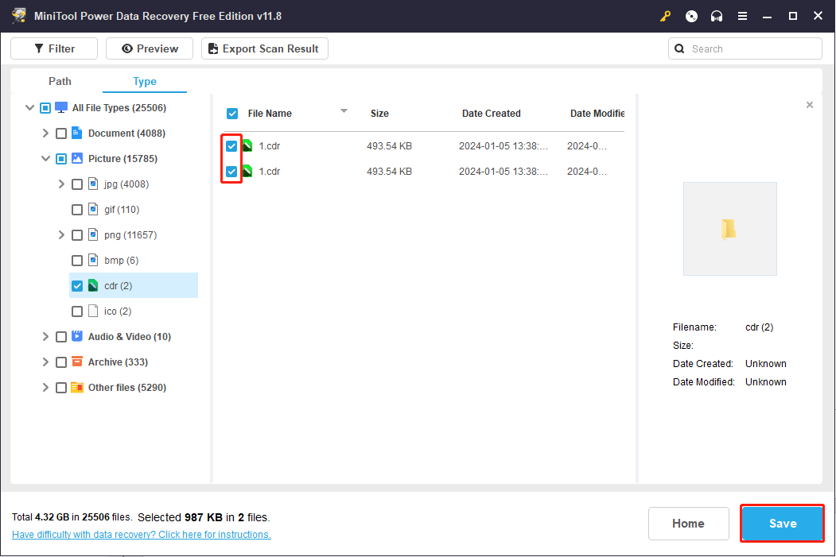Image resolution: width=836 pixels, height=557 pixels.
Task: Click the Other files folder icon
Action: click(x=77, y=388)
